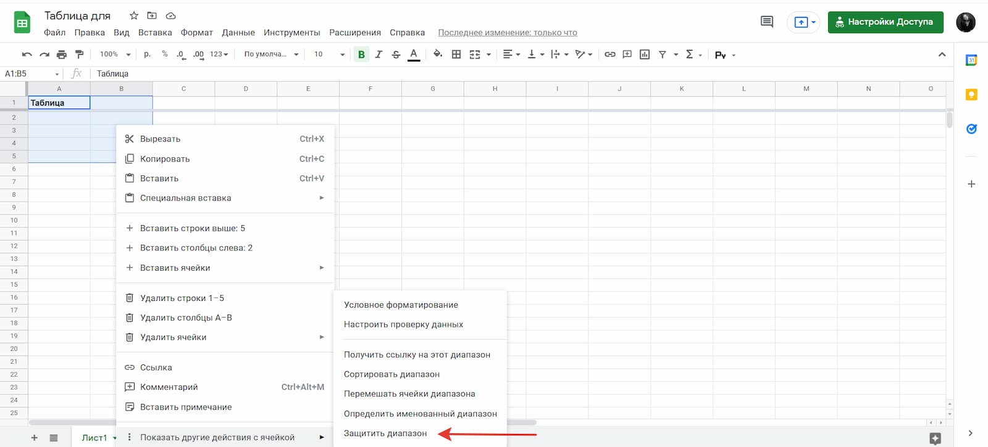
Task: Toggle italic text formatting
Action: [x=379, y=54]
